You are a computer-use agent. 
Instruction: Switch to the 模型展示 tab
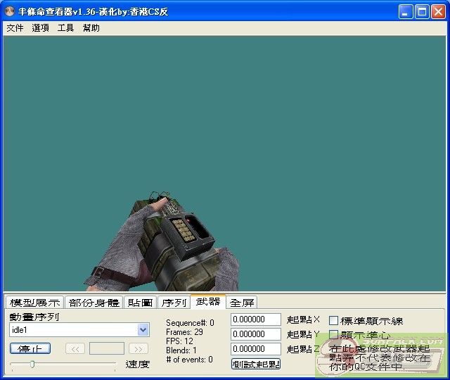[x=34, y=303]
